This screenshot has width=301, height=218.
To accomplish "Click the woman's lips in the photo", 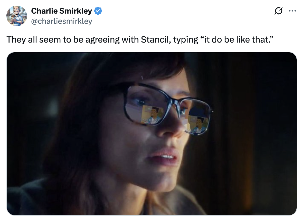I will click(x=162, y=156).
